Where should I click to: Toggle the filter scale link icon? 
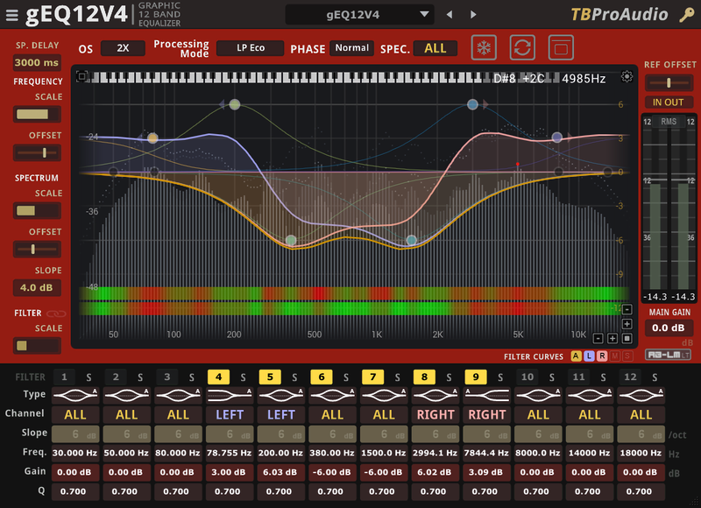click(x=56, y=314)
